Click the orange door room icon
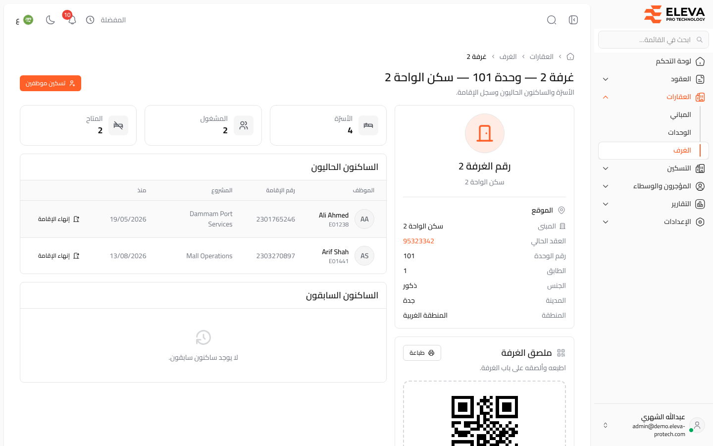 (x=485, y=133)
